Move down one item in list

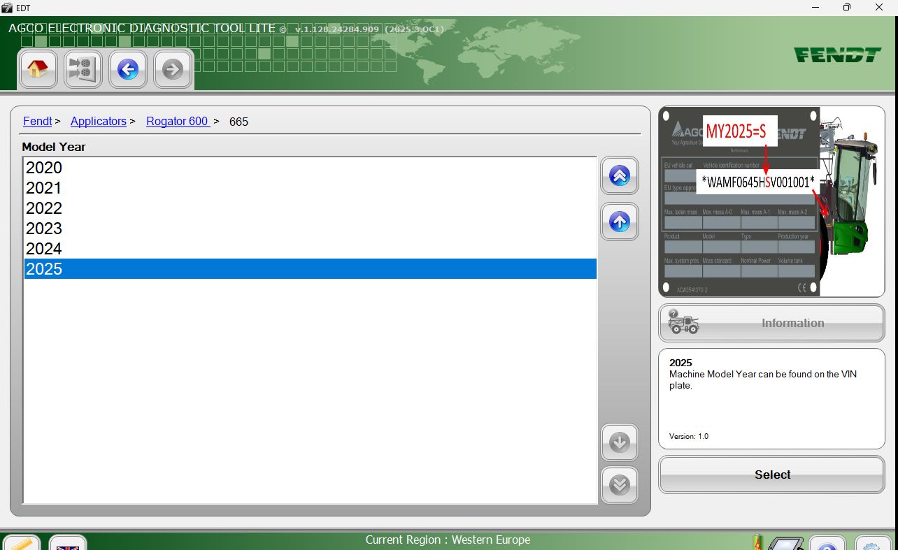click(620, 442)
